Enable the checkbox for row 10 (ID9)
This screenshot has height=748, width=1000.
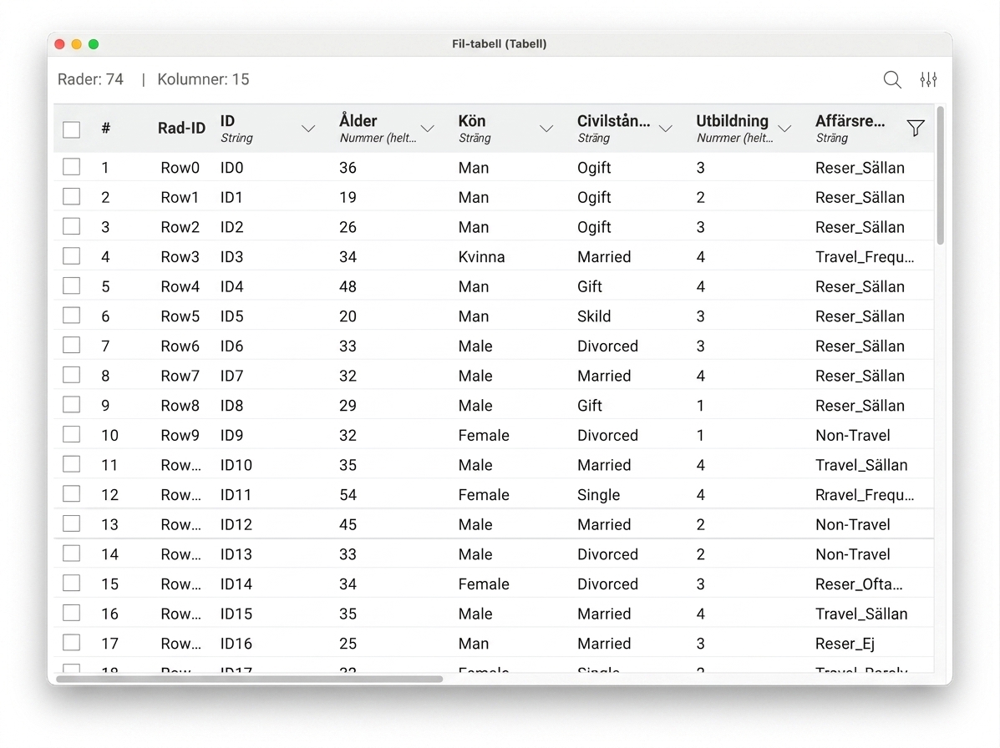point(72,435)
